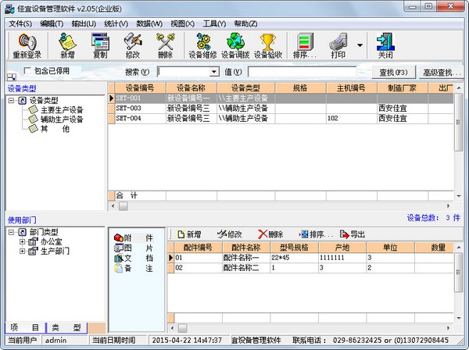This screenshot has width=469, height=350.
Task: Expand the 办公室 department tree node
Action: click(23, 241)
